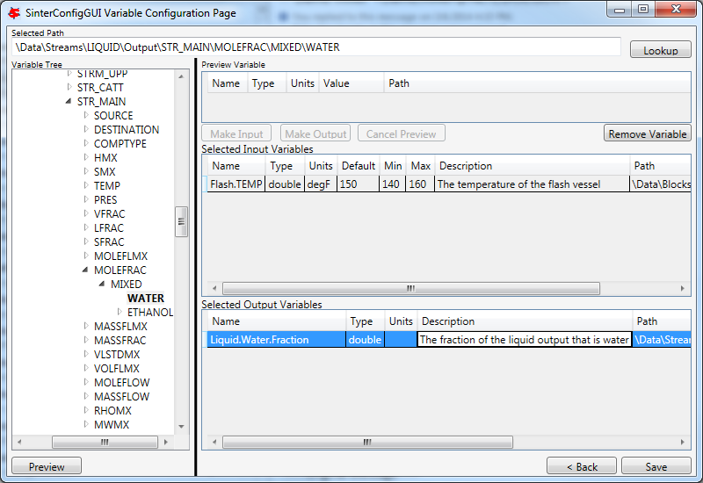Expand the VFRAC node arrow
703x483 pixels.
(86, 213)
